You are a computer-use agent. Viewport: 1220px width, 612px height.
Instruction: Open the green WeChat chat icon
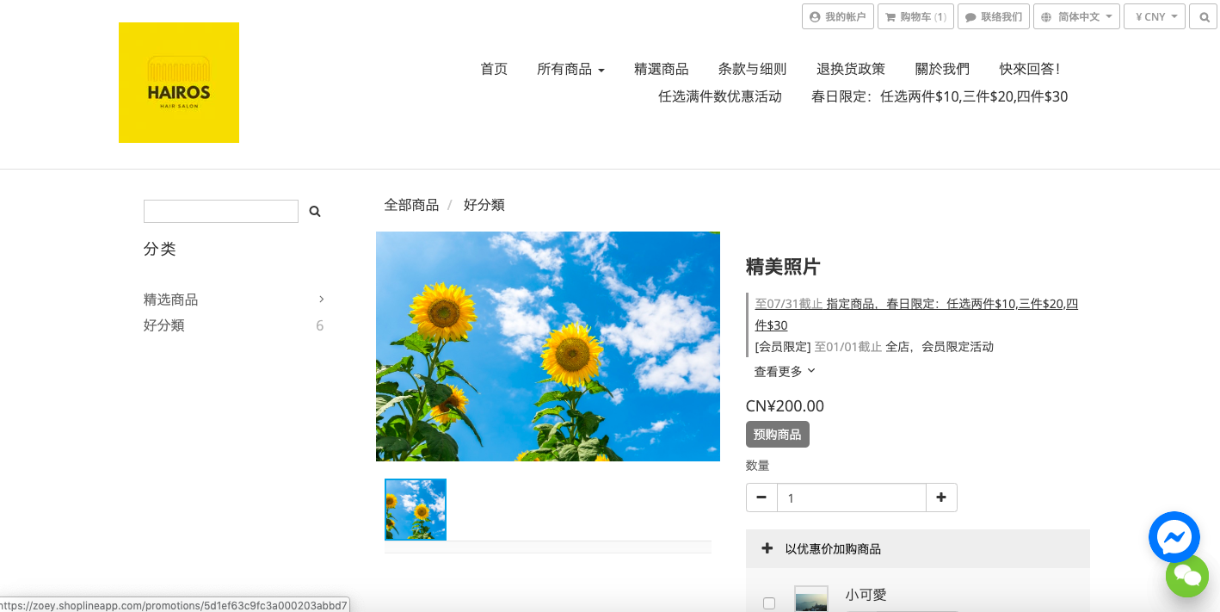tap(1187, 576)
